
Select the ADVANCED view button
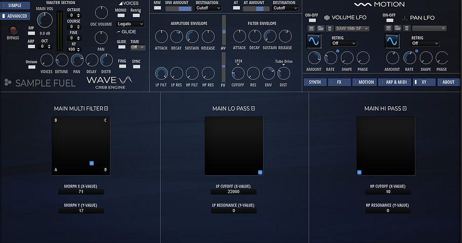(x=15, y=16)
